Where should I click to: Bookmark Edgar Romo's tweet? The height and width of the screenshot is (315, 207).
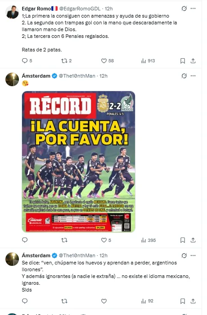(183, 60)
